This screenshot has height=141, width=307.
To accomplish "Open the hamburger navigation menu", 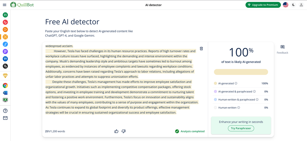I will click(x=5, y=5).
